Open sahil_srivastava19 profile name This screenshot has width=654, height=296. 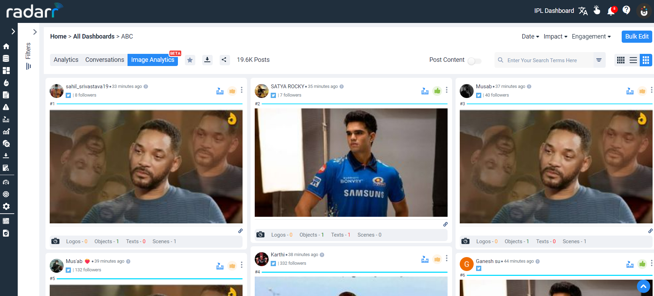87,87
